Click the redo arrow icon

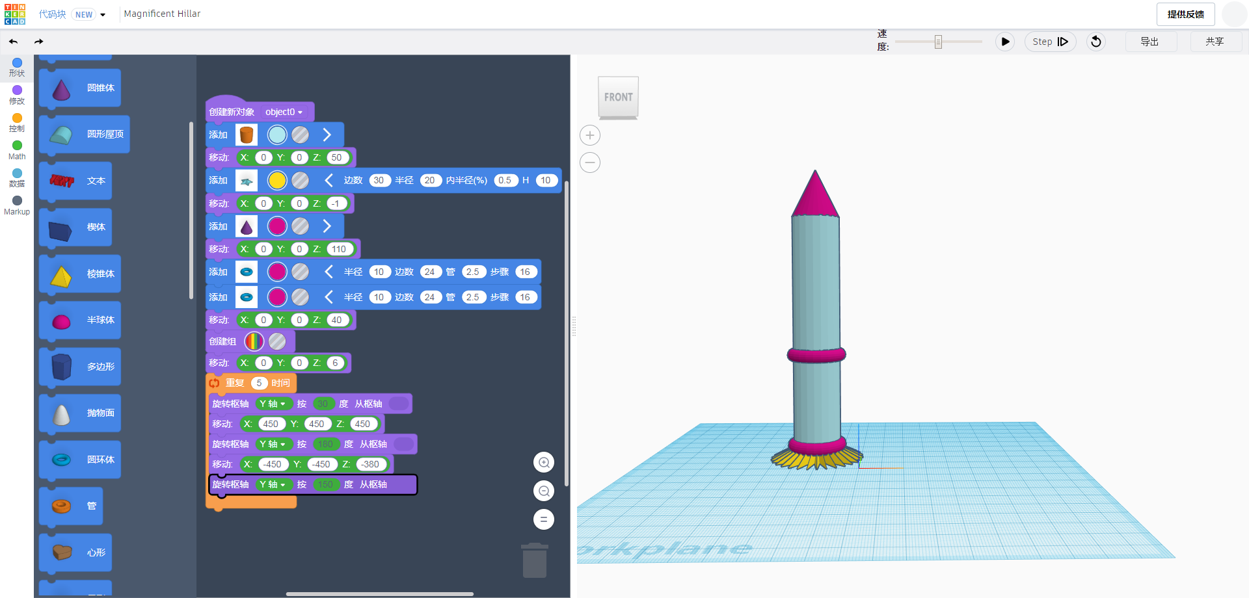pyautogui.click(x=39, y=42)
